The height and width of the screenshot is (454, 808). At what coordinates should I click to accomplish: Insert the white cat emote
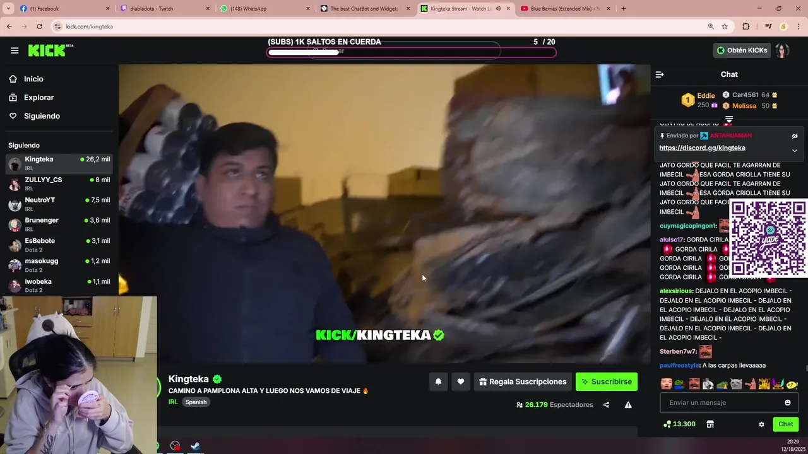coord(736,384)
